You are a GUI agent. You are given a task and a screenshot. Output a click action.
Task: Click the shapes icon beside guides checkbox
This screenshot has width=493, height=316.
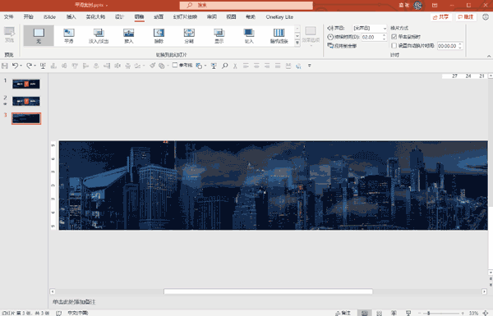click(198, 66)
